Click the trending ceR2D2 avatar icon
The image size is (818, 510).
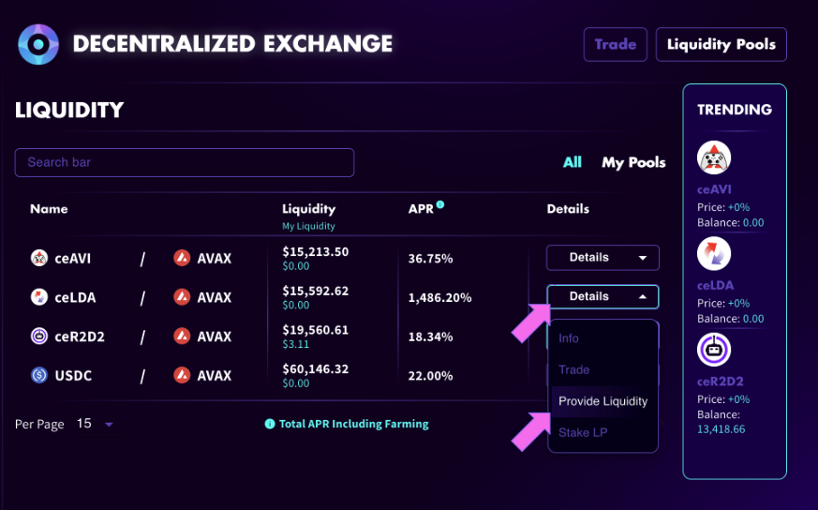pos(714,350)
